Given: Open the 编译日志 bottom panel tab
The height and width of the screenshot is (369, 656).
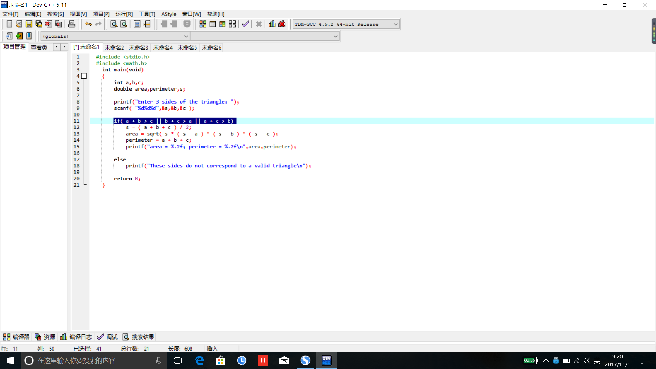Looking at the screenshot, I should [76, 337].
